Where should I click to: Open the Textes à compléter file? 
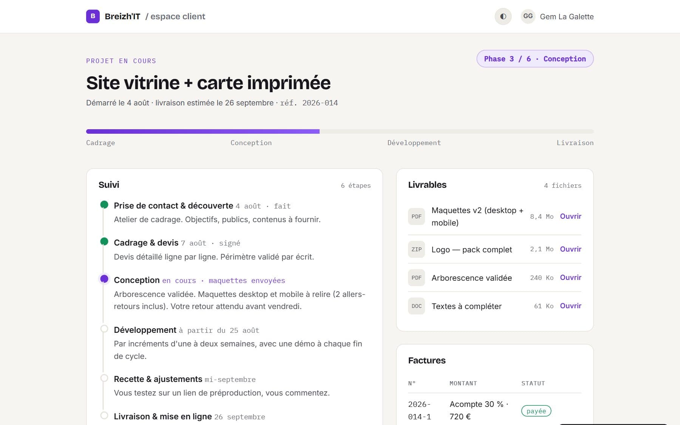(x=570, y=306)
